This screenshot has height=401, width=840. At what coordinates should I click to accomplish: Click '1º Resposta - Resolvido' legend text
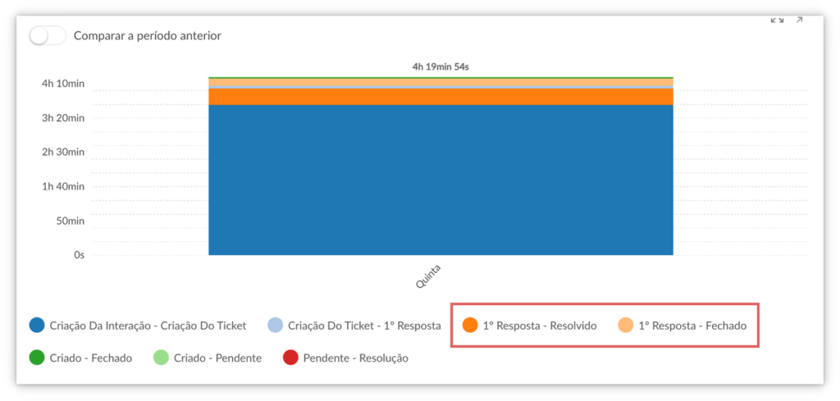tap(539, 326)
